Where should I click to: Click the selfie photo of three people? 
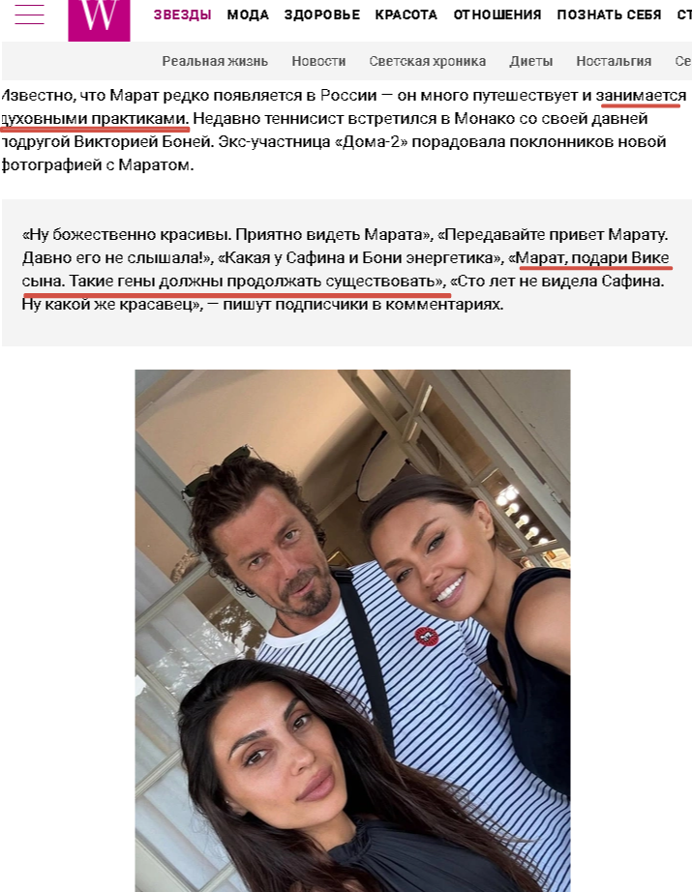coord(352,631)
